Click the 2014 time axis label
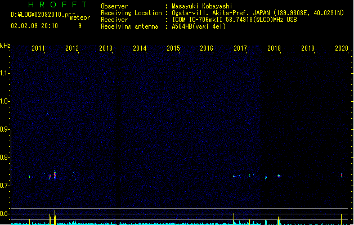 pyautogui.click(x=140, y=48)
